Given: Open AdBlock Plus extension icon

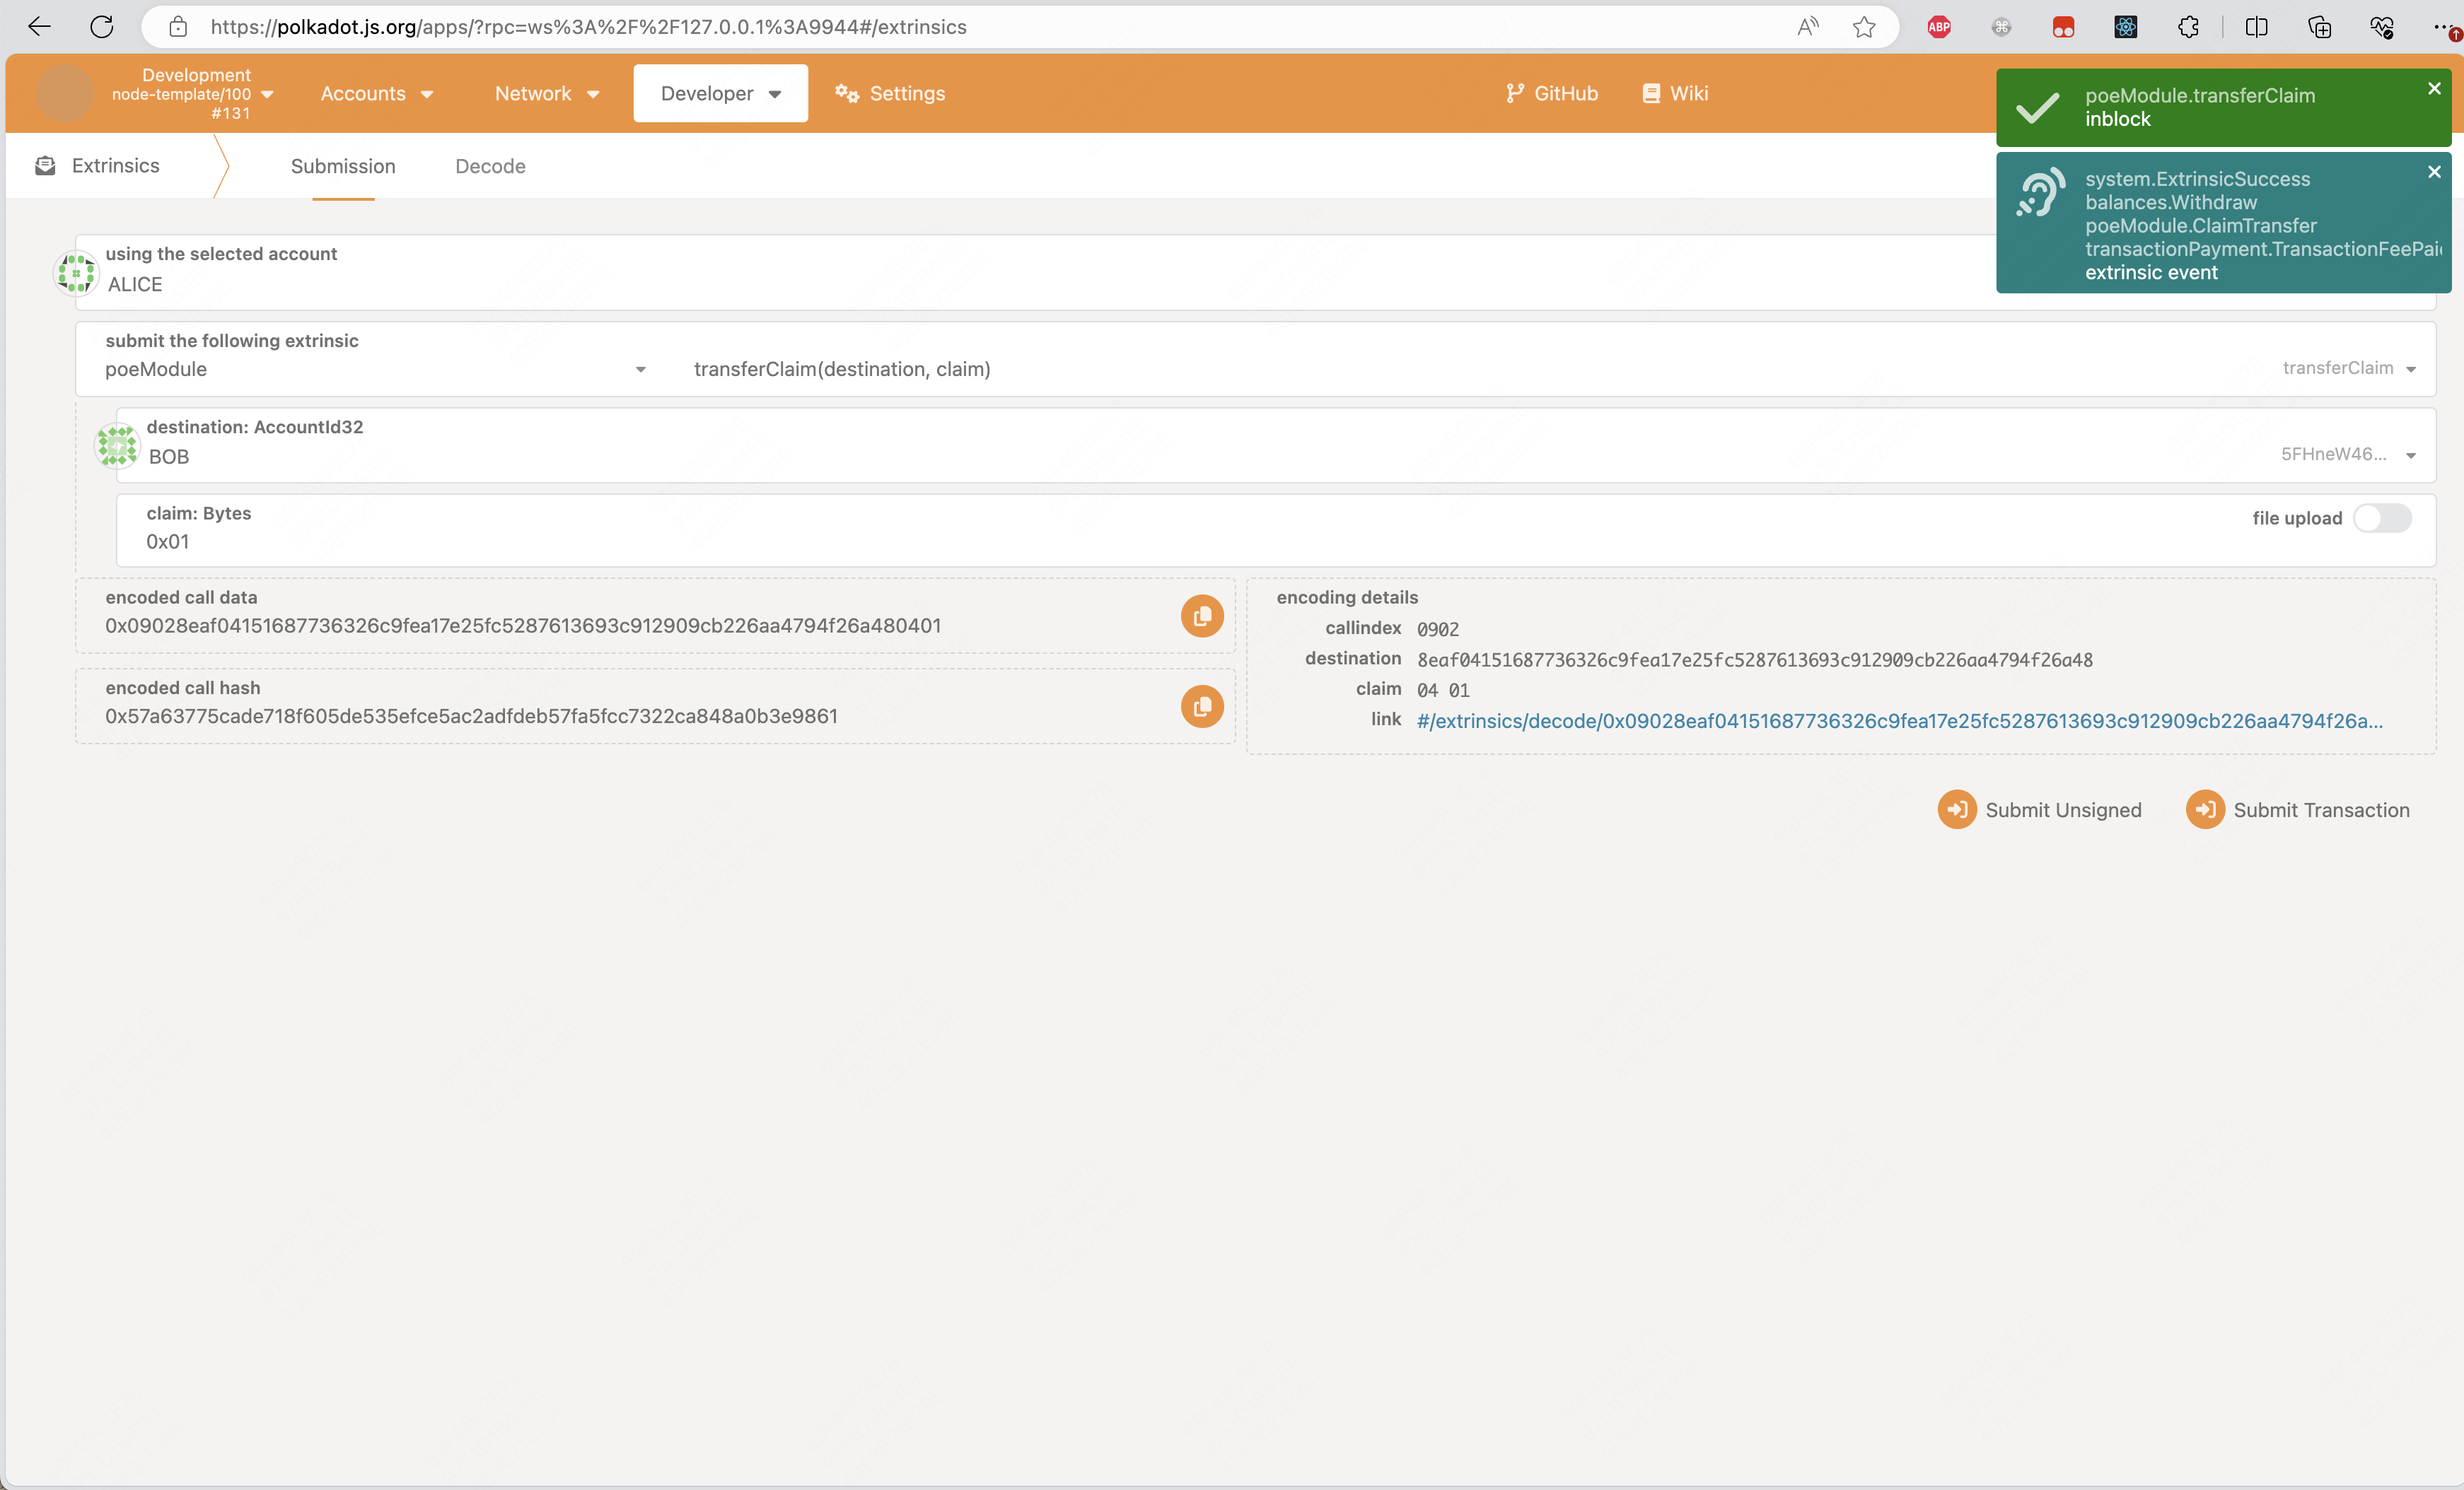Looking at the screenshot, I should point(1939,27).
